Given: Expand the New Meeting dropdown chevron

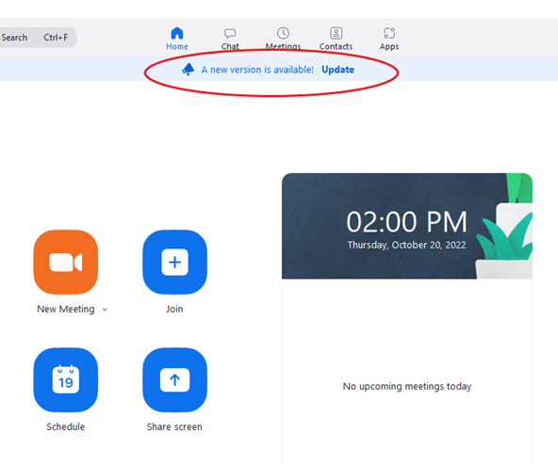Looking at the screenshot, I should point(105,310).
